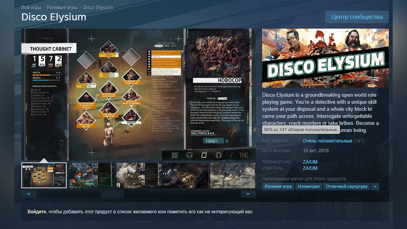Image resolution: width=407 pixels, height=229 pixels.
Task: Open Ролевые игры breadcrumb category
Action: [62, 7]
